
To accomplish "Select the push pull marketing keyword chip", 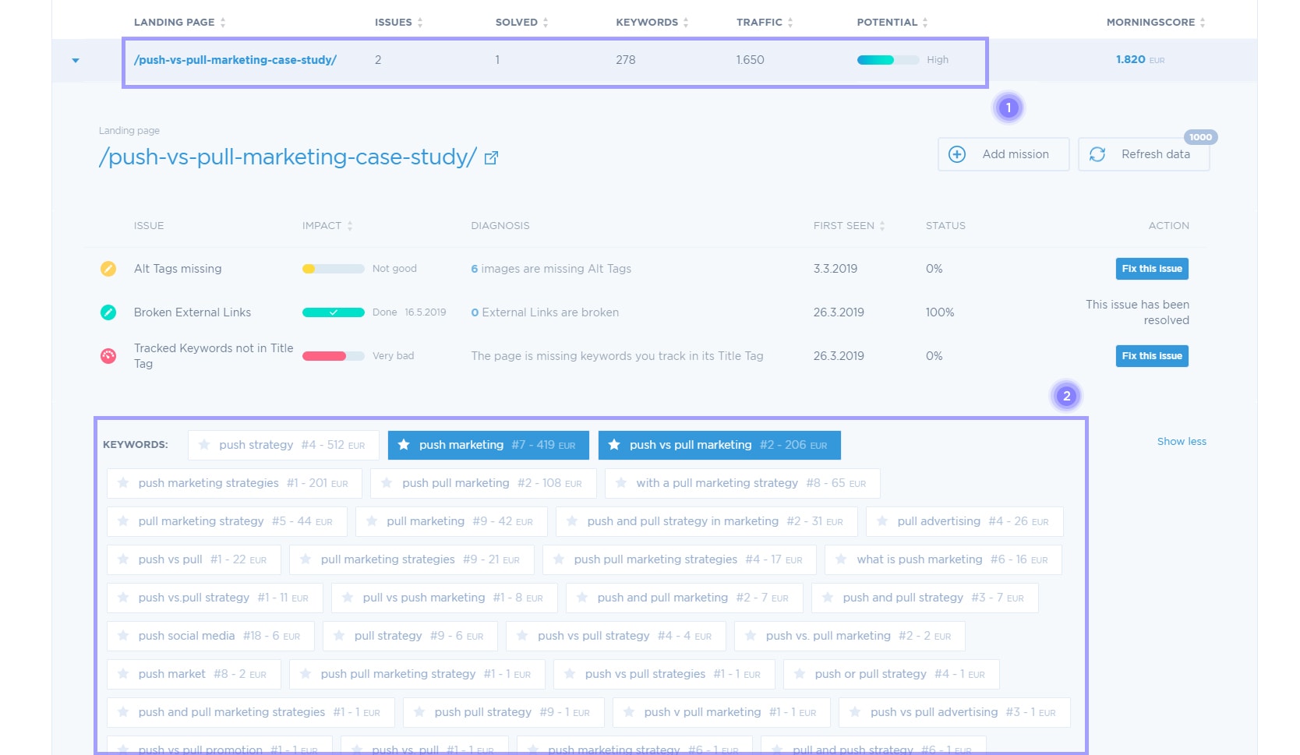I will point(483,483).
